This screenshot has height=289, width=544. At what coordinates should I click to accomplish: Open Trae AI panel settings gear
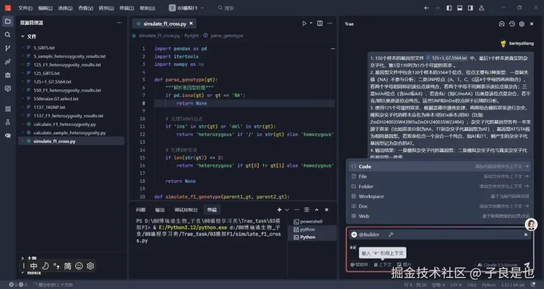522,24
